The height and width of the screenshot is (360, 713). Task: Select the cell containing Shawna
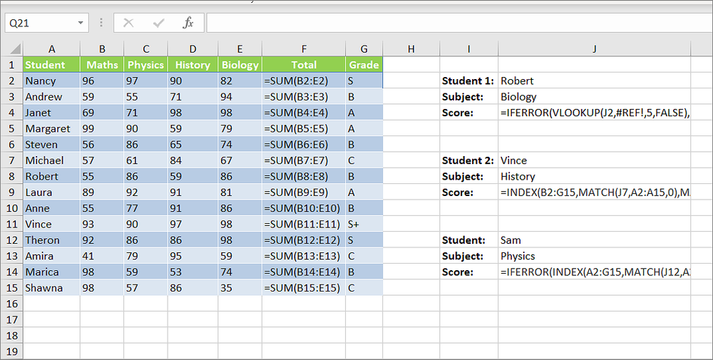click(51, 287)
